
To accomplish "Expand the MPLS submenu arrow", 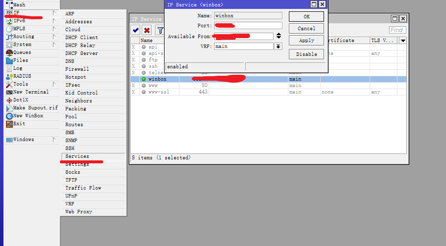I will click(54, 29).
